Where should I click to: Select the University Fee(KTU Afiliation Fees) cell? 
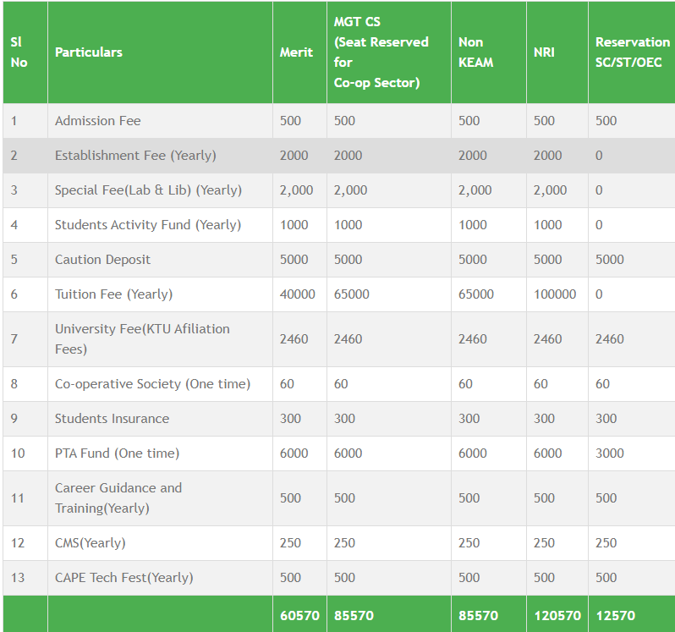coord(142,338)
